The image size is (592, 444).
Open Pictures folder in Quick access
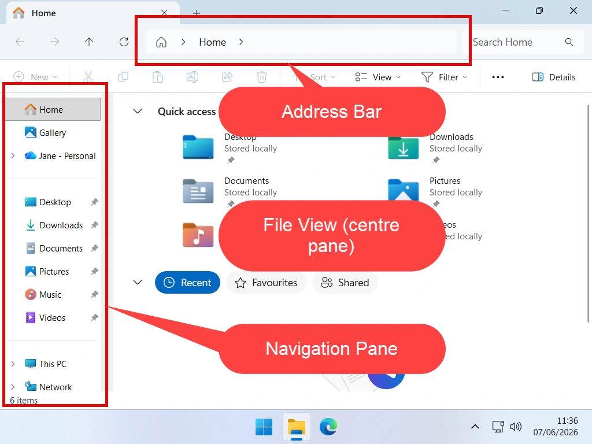point(403,189)
